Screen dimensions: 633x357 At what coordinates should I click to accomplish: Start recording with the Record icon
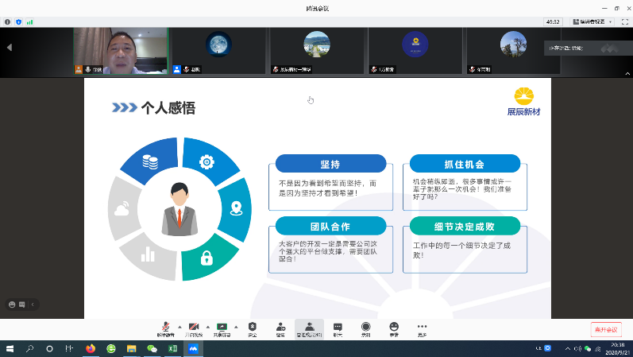pos(366,329)
